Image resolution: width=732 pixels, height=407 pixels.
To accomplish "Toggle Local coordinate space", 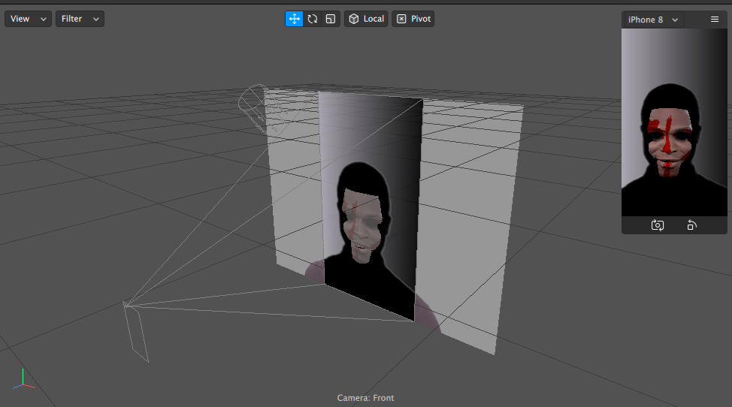I will pos(366,19).
